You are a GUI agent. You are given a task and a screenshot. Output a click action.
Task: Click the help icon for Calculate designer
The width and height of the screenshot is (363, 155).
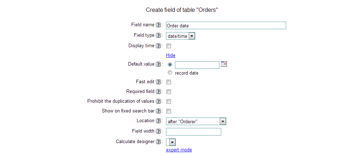[158, 142]
